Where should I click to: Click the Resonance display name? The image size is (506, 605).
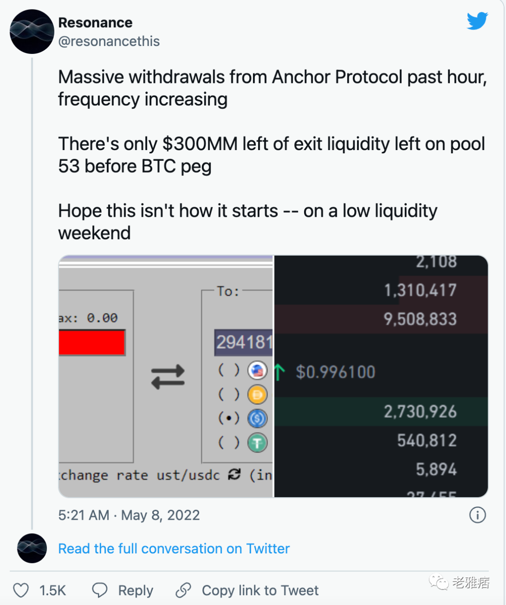[95, 23]
